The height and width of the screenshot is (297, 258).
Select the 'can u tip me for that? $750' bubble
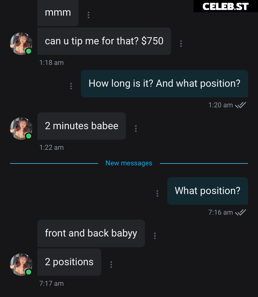[x=104, y=41]
